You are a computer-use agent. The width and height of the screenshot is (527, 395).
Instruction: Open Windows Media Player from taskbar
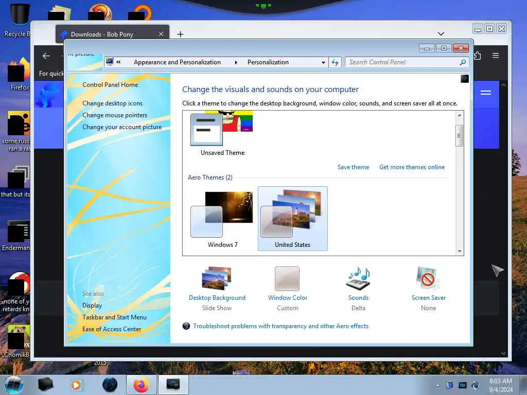coord(77,385)
